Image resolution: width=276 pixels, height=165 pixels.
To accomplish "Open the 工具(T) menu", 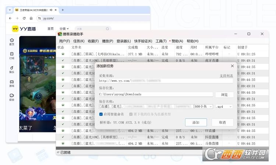I will tap(161, 41).
